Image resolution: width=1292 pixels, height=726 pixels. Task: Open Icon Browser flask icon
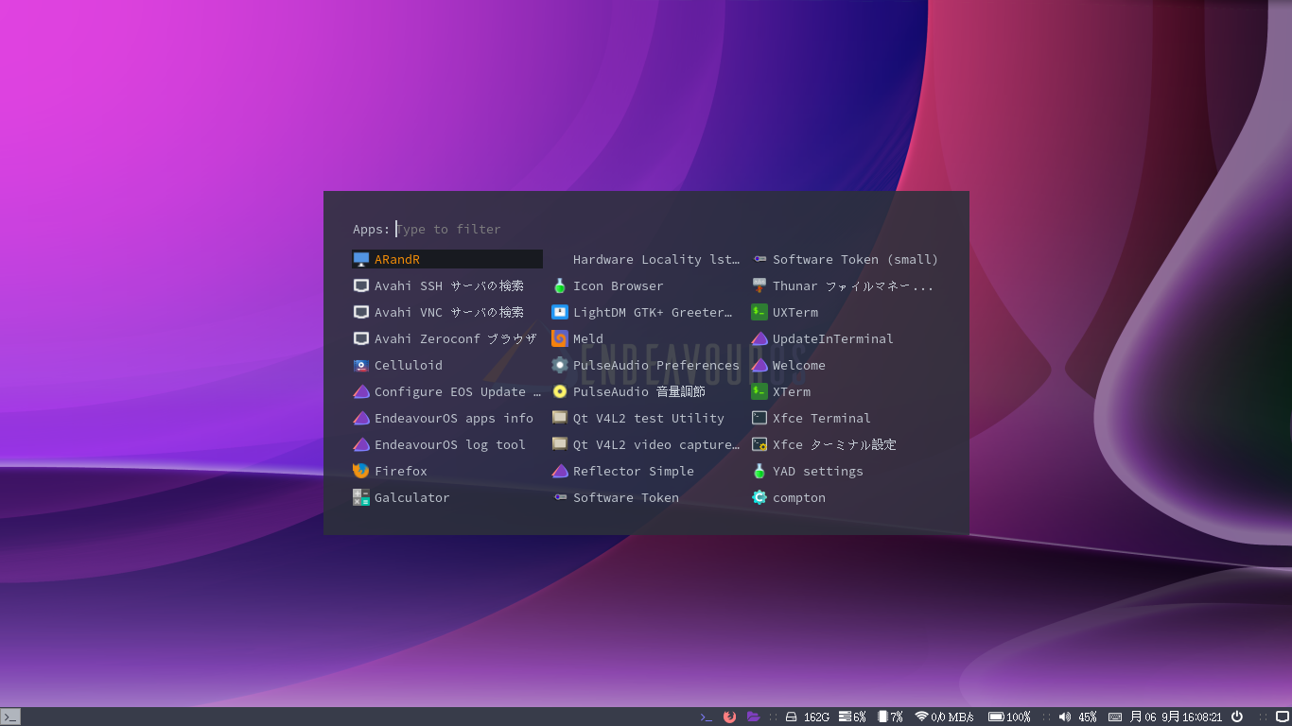point(560,285)
